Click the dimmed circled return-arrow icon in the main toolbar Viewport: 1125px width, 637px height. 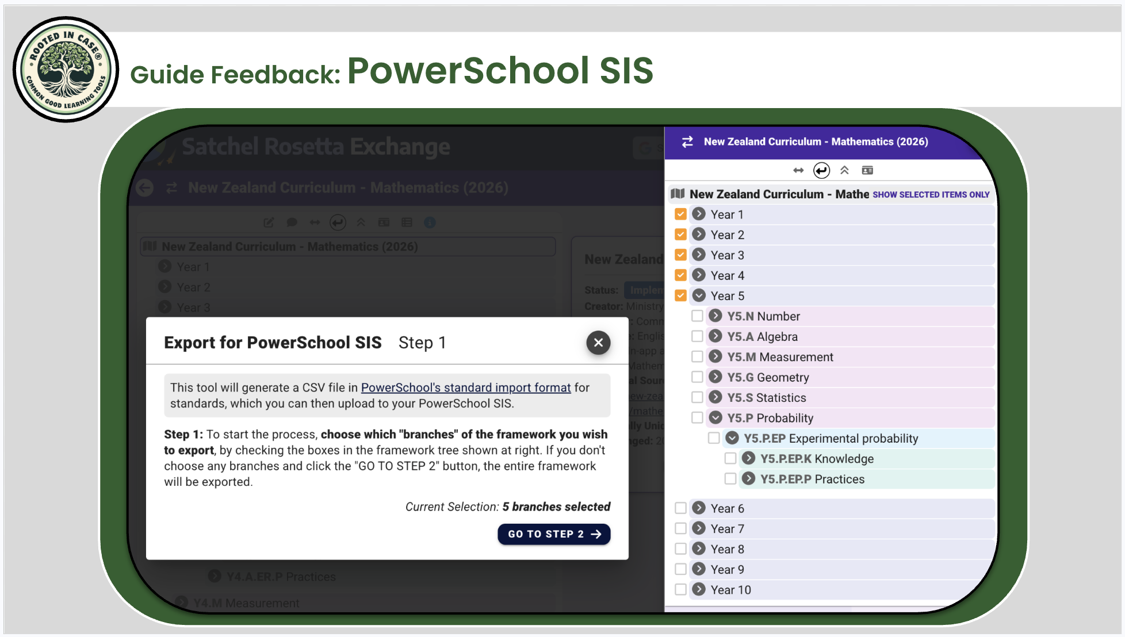338,222
